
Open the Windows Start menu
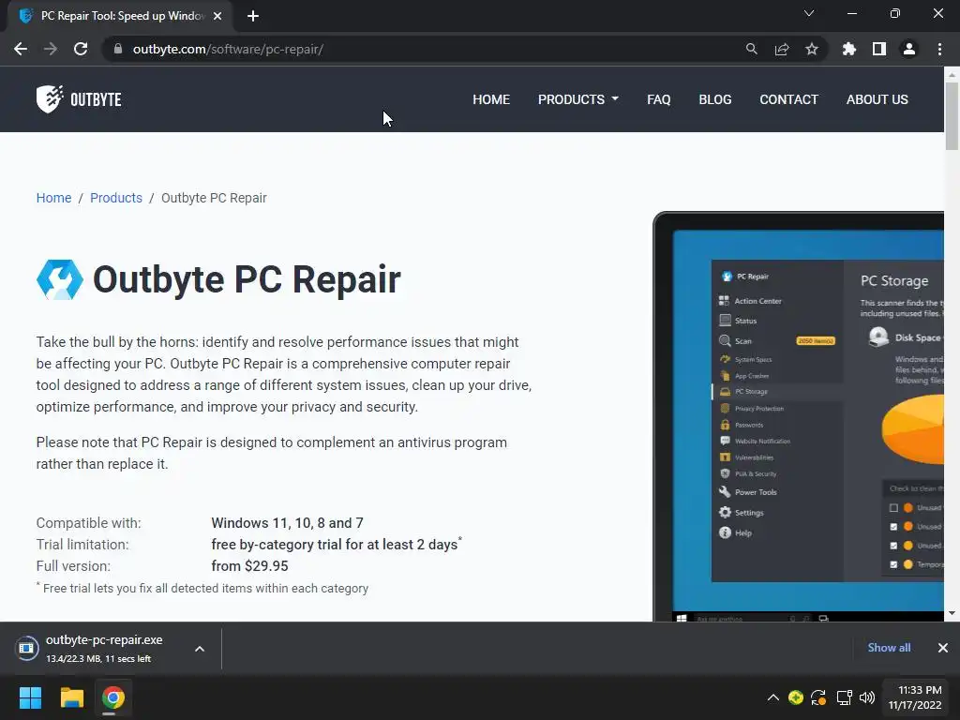(30, 697)
